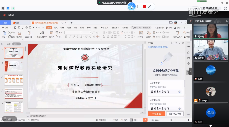Viewport: 229px width, 127px height.
Task: Switch to the 大纲 outline pane tab
Action: point(9,44)
